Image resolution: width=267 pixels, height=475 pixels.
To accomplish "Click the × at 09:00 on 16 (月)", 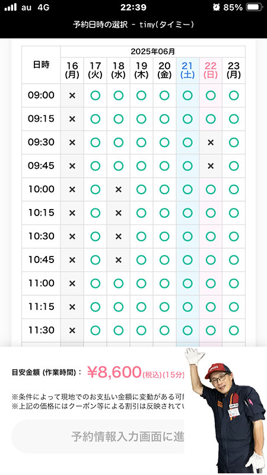I will pos(72,96).
